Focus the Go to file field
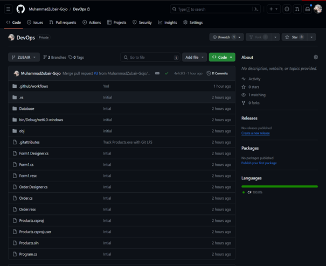Screen dimensions: 326x266 [x=150, y=57]
